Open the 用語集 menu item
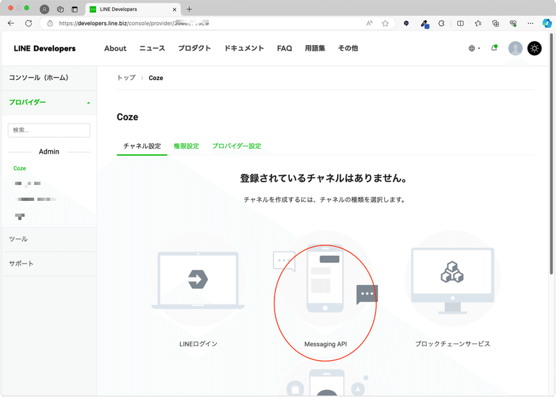The width and height of the screenshot is (556, 397). (315, 48)
